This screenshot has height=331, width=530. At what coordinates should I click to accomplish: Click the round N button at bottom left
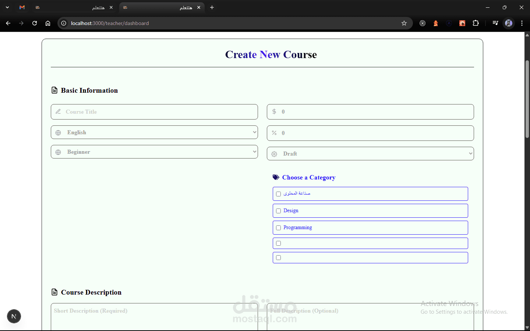[14, 316]
